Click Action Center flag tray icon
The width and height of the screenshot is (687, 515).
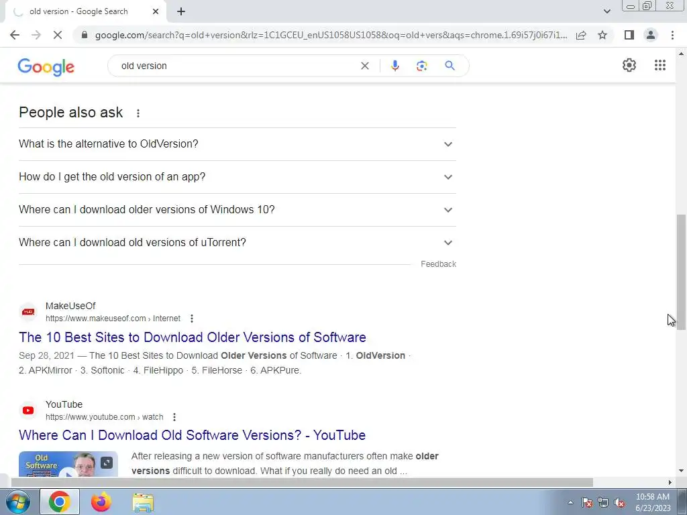(586, 503)
